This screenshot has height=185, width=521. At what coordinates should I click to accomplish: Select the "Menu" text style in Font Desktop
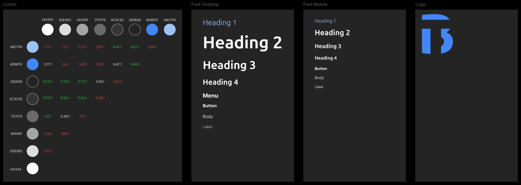[210, 96]
